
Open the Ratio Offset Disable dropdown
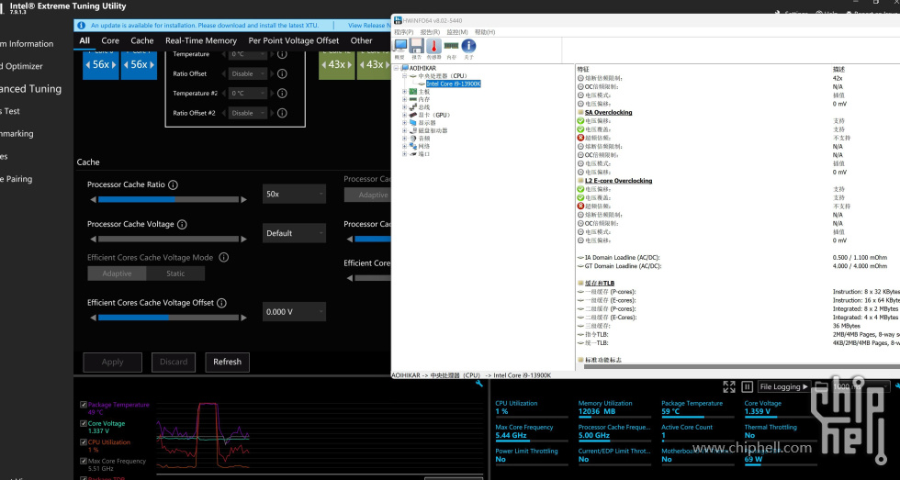(248, 73)
